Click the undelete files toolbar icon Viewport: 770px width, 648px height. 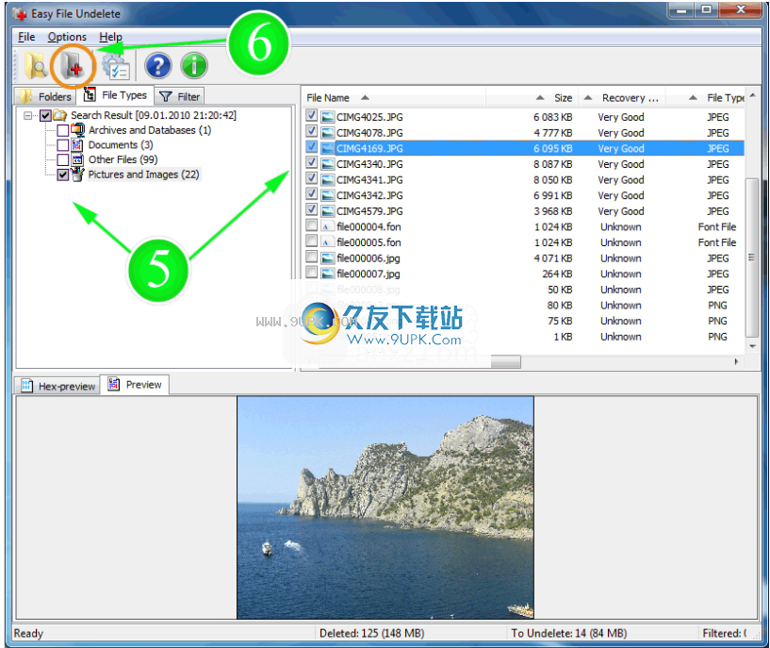73,65
